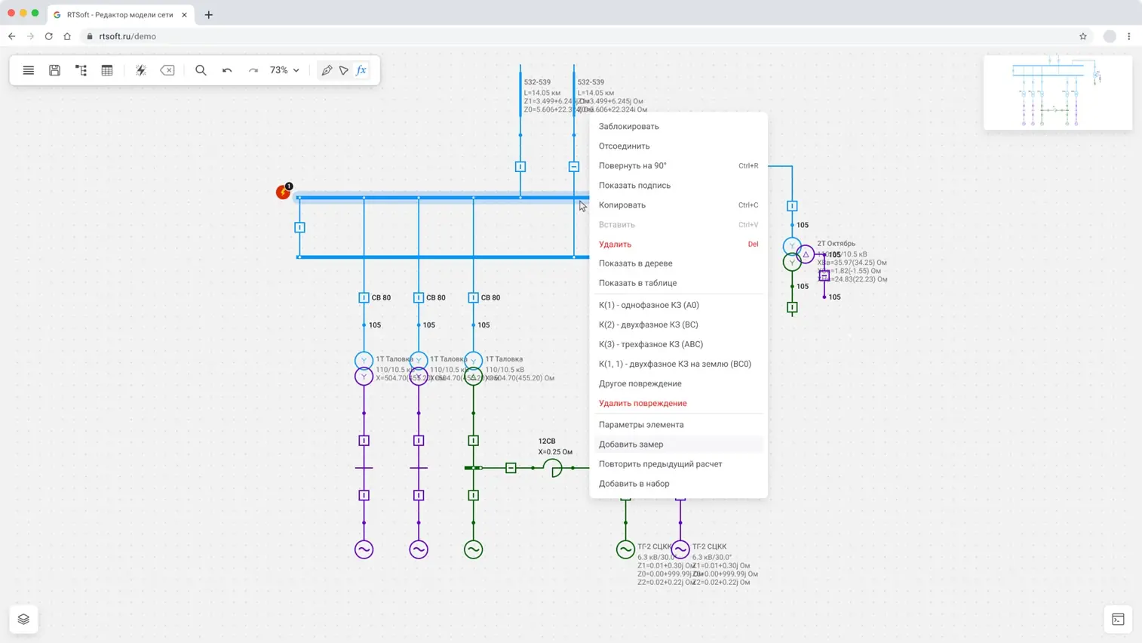Choose 'К(3) - трехфазное КЗ (ABC)' menu item
This screenshot has width=1142, height=643.
pos(650,344)
